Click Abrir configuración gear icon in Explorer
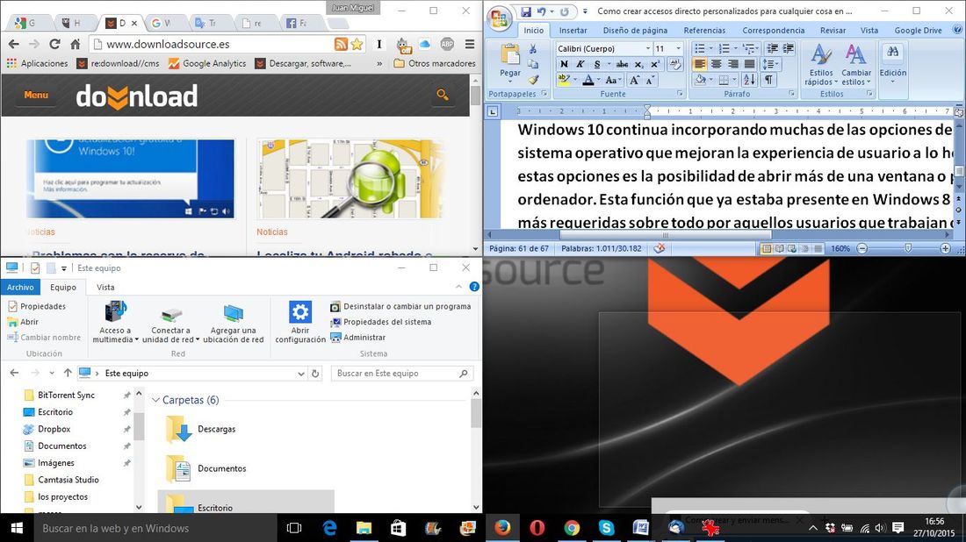The width and height of the screenshot is (966, 542). (300, 312)
